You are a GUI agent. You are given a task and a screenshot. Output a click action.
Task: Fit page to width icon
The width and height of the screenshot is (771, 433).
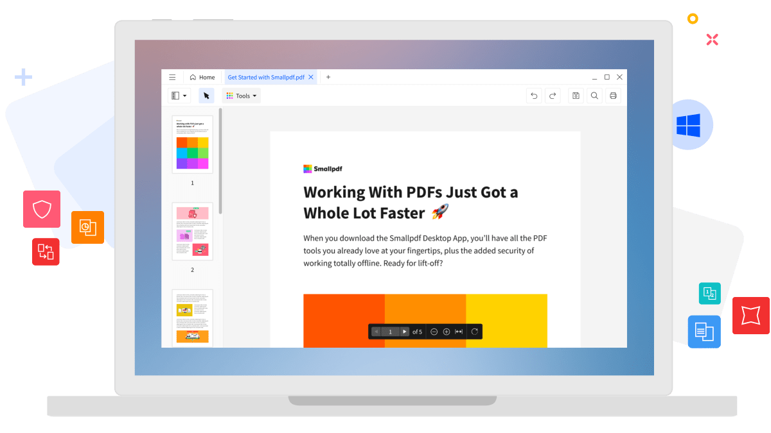tap(459, 332)
